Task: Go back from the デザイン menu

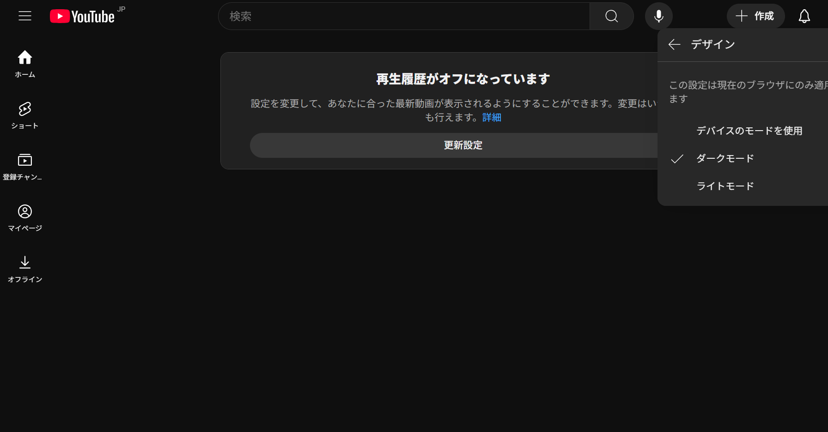Action: point(674,44)
